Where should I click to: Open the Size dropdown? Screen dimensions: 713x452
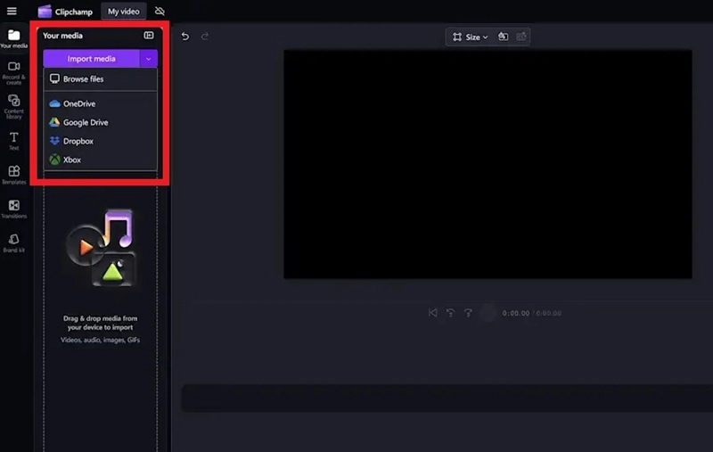coord(471,37)
